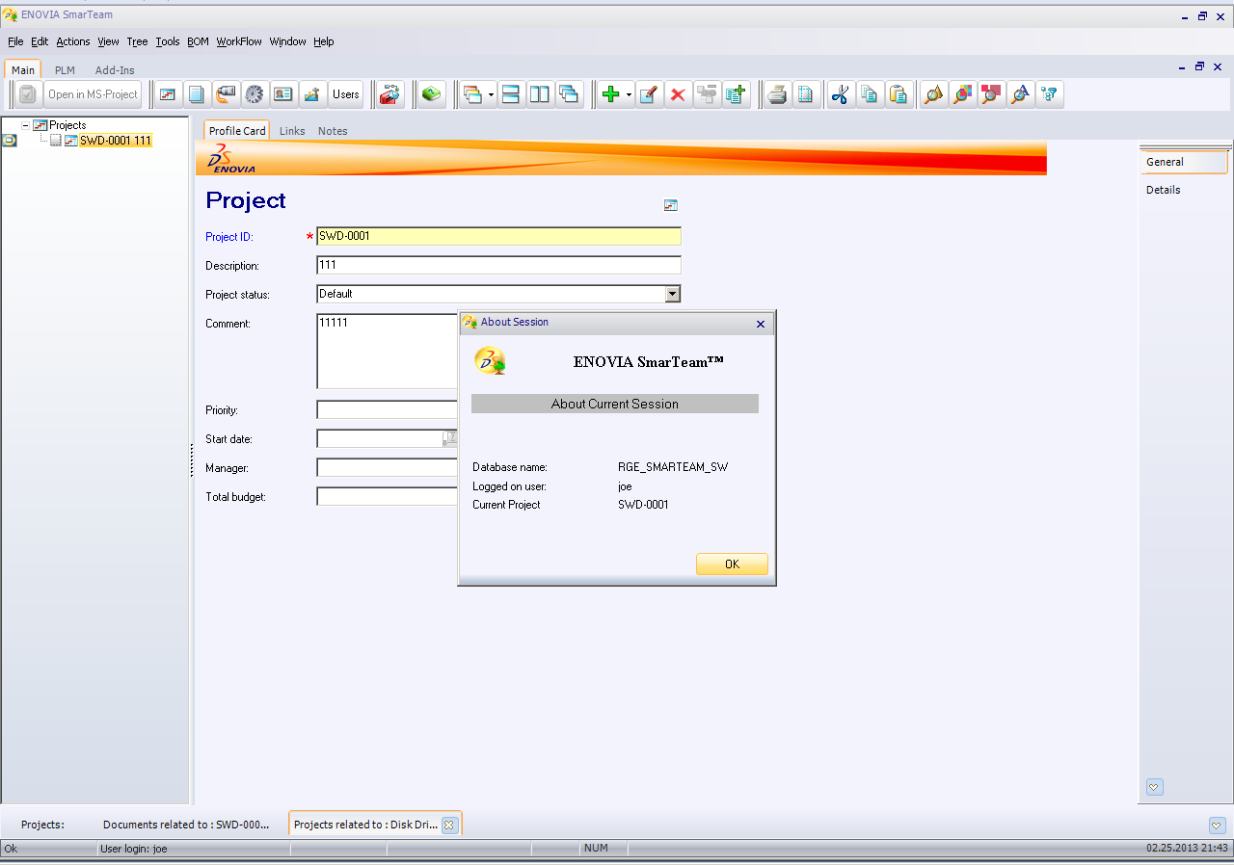Open the Actions menu
This screenshot has height=865, width=1234.
(73, 41)
